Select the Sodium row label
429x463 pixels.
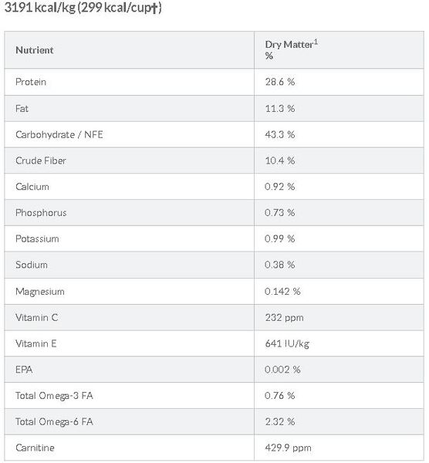pyautogui.click(x=32, y=265)
